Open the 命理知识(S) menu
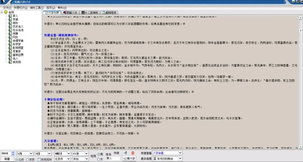 pos(20,8)
